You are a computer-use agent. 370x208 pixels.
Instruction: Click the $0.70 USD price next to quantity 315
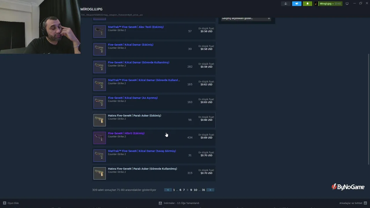(x=206, y=173)
